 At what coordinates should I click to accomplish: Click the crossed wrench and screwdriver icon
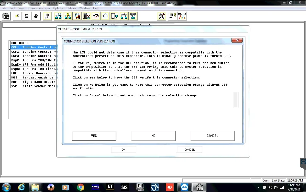[x=162, y=16]
